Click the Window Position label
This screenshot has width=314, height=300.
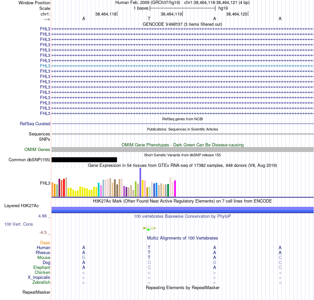34,3
